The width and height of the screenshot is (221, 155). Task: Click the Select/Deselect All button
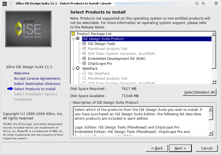pos(200,92)
